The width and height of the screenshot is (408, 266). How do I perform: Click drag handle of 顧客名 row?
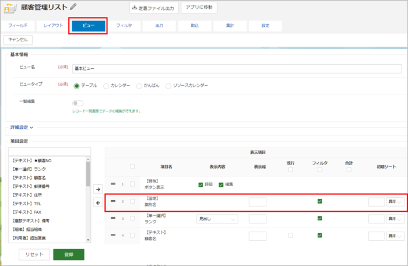pos(113,235)
